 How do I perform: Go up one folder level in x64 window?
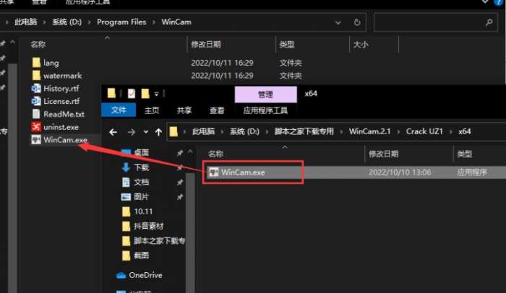click(x=158, y=132)
